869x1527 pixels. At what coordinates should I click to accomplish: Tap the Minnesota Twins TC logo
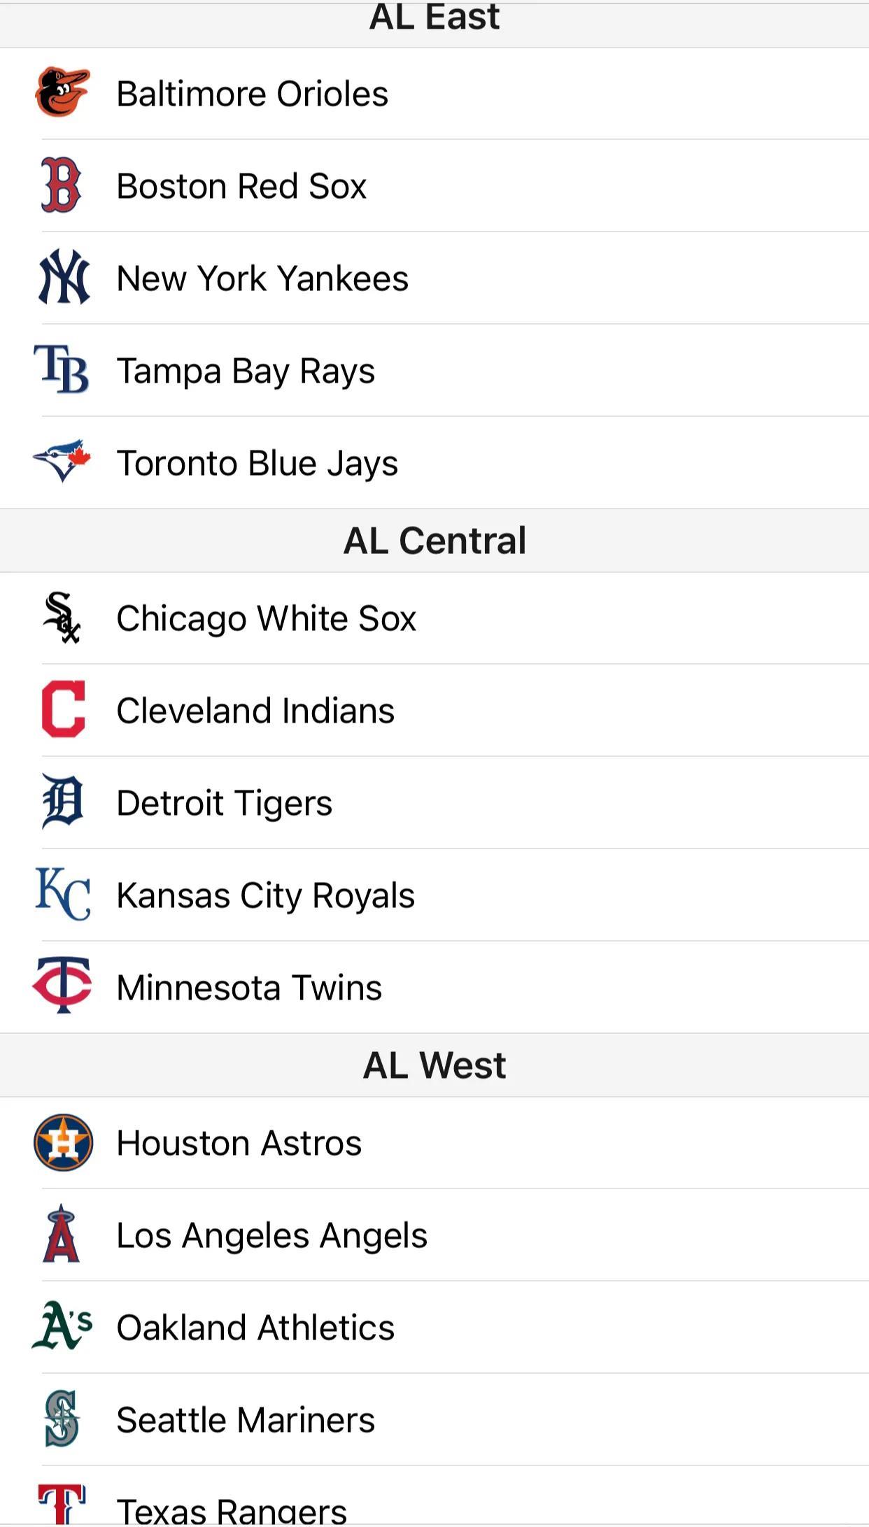(62, 986)
